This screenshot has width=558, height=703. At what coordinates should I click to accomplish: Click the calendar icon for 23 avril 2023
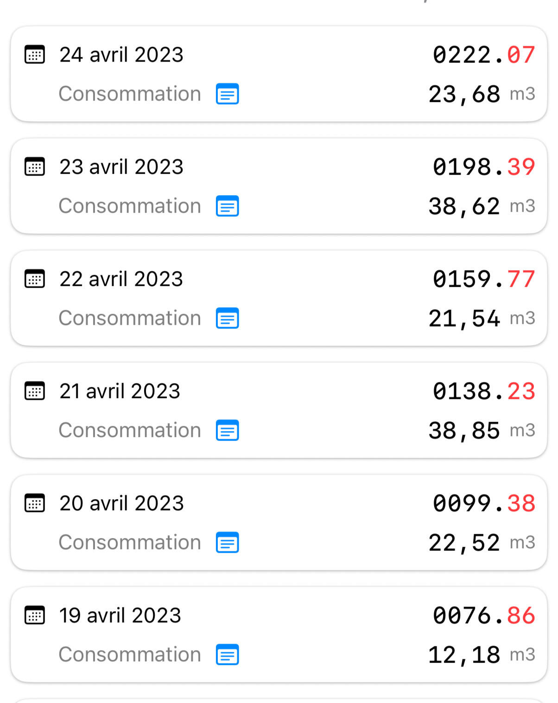pos(35,167)
